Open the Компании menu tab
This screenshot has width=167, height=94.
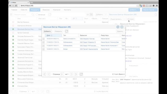57,10
